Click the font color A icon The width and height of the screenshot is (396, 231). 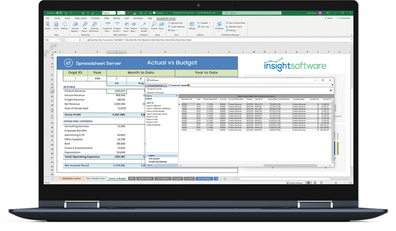(x=128, y=13)
